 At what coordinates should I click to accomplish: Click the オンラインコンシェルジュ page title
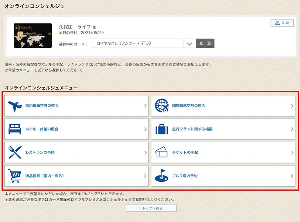[34, 6]
